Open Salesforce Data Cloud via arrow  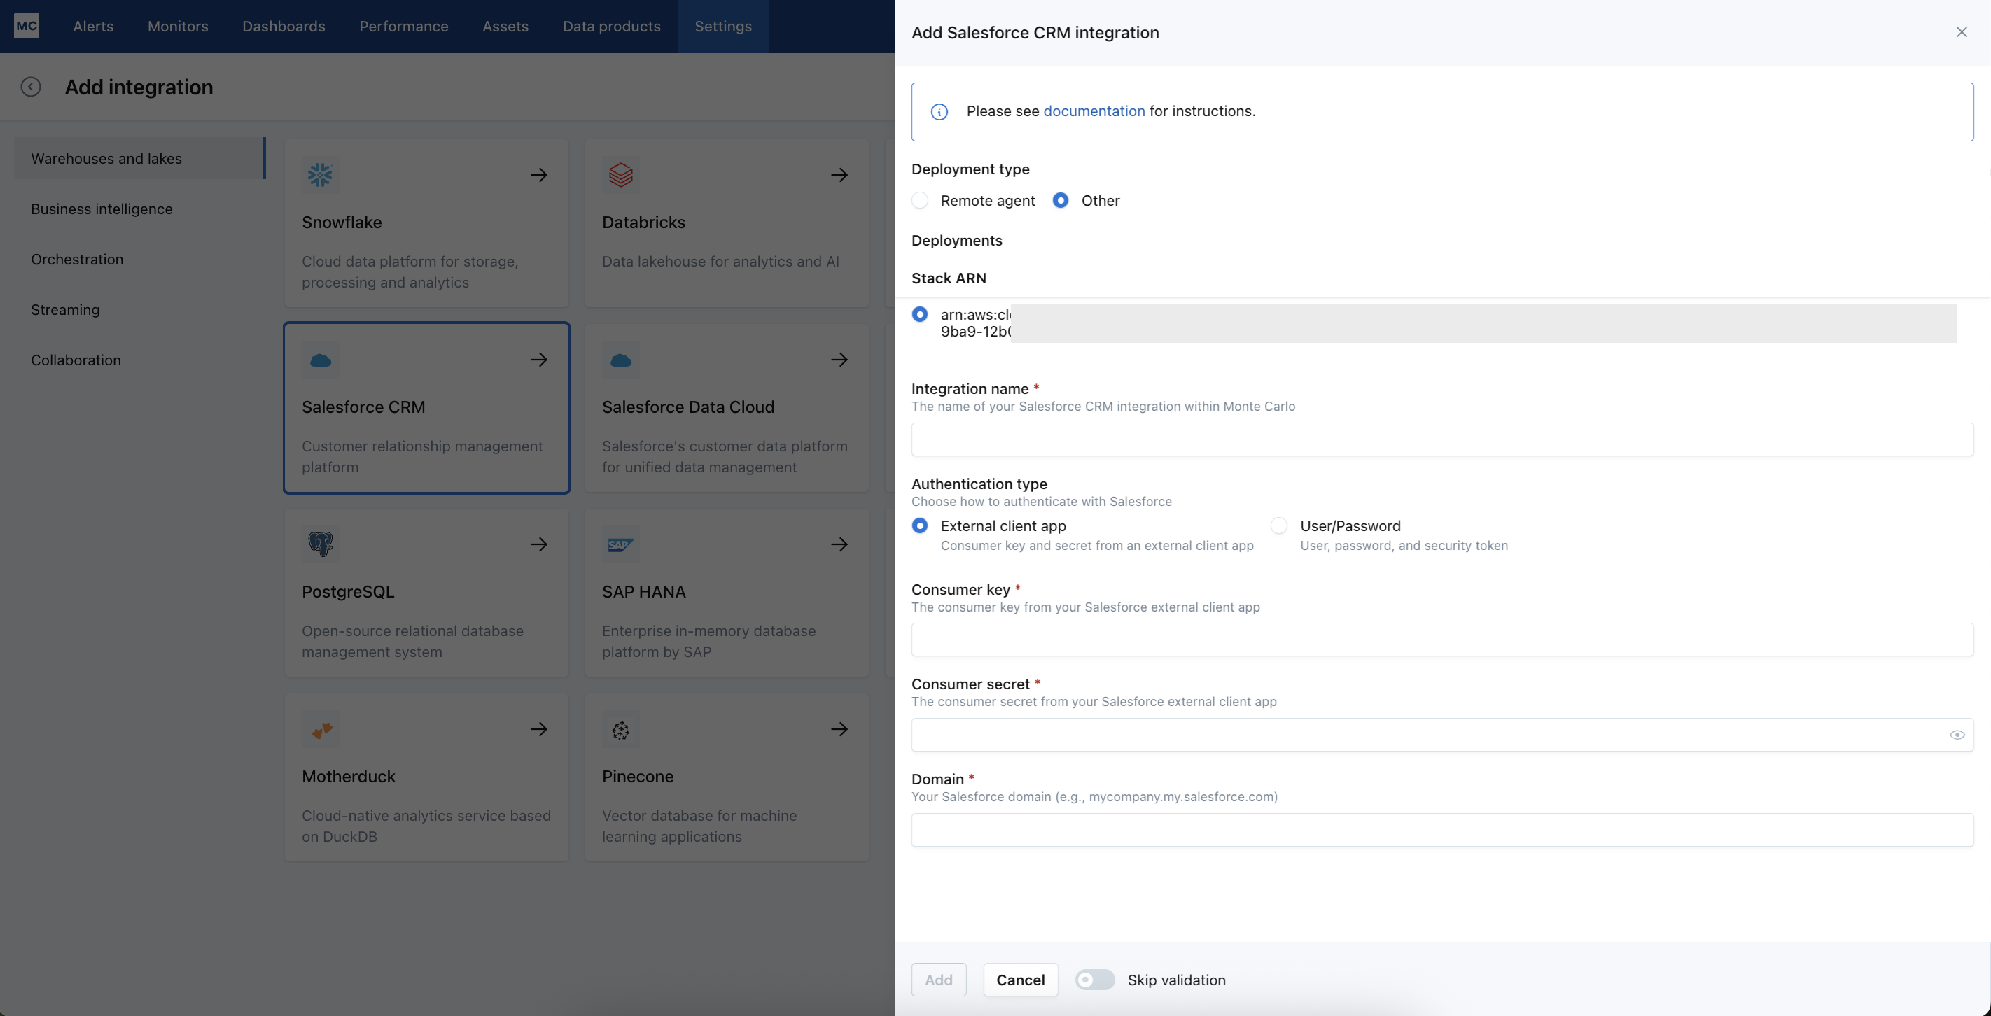point(839,359)
